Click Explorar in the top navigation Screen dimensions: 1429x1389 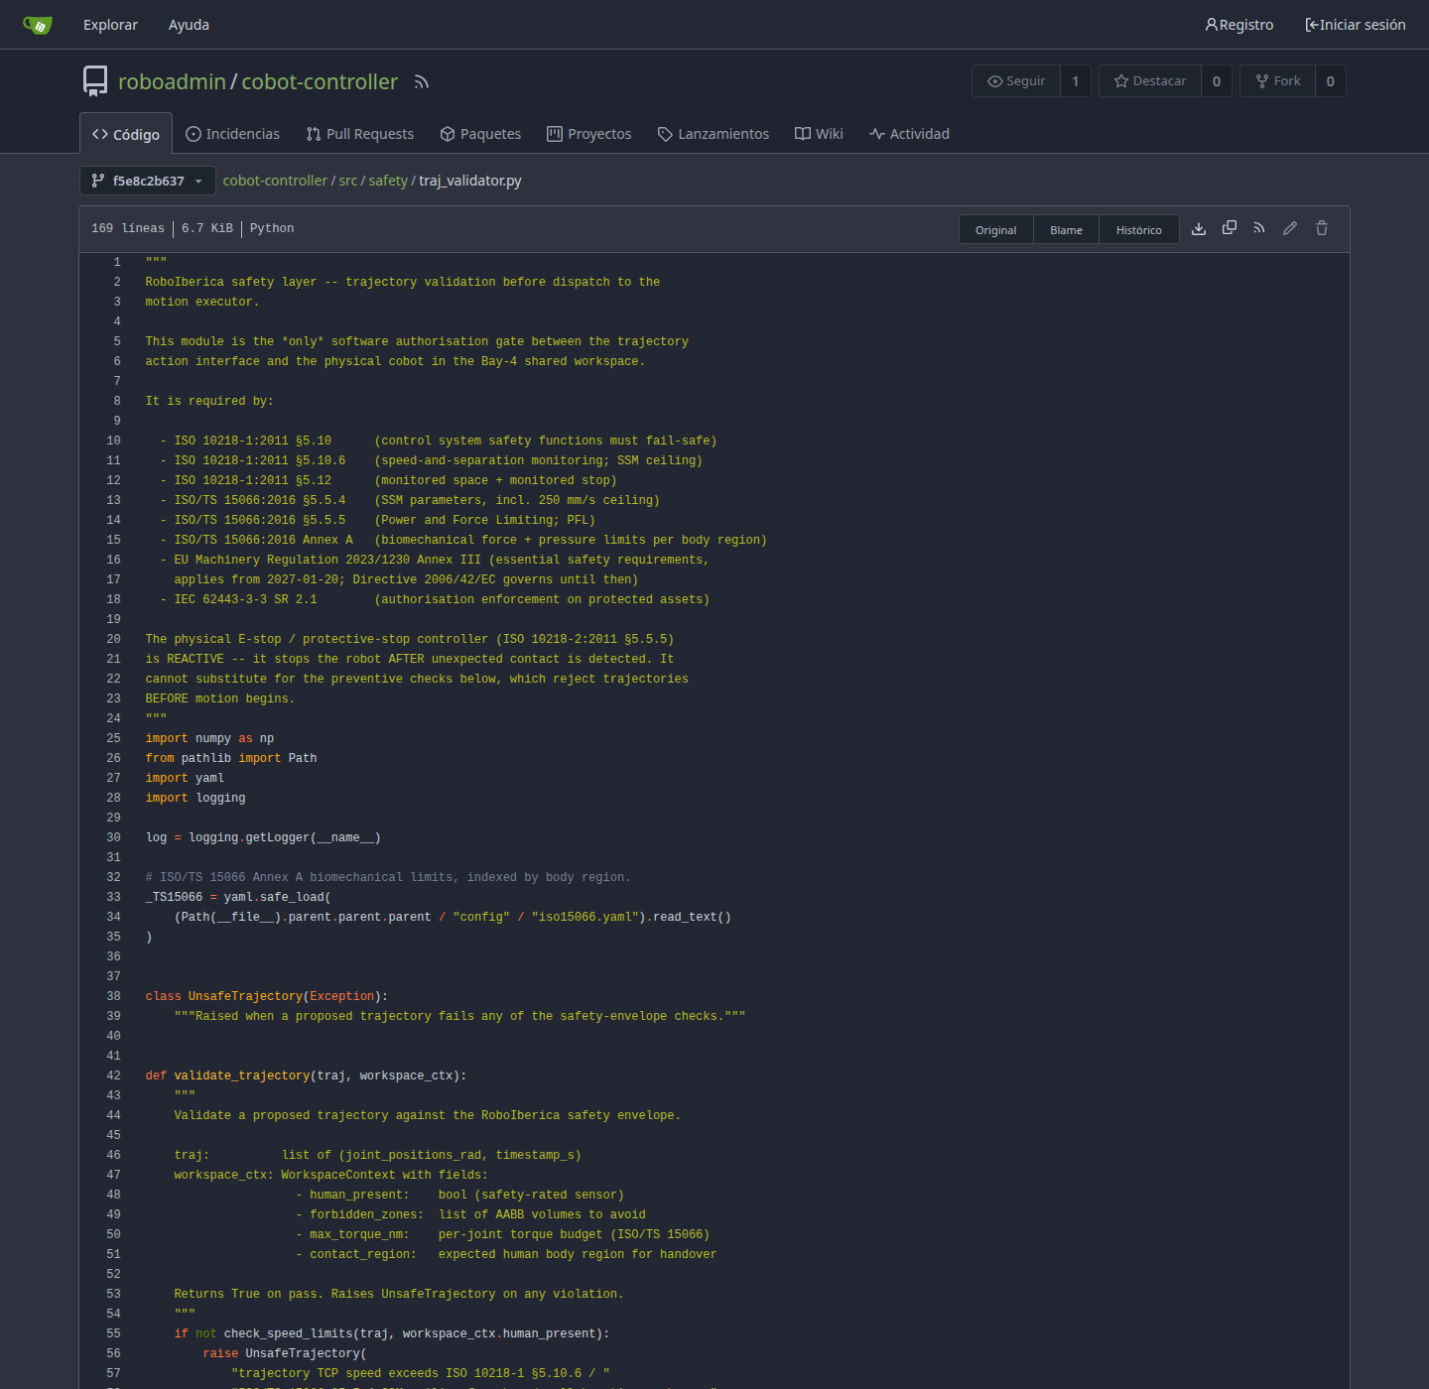pyautogui.click(x=110, y=25)
